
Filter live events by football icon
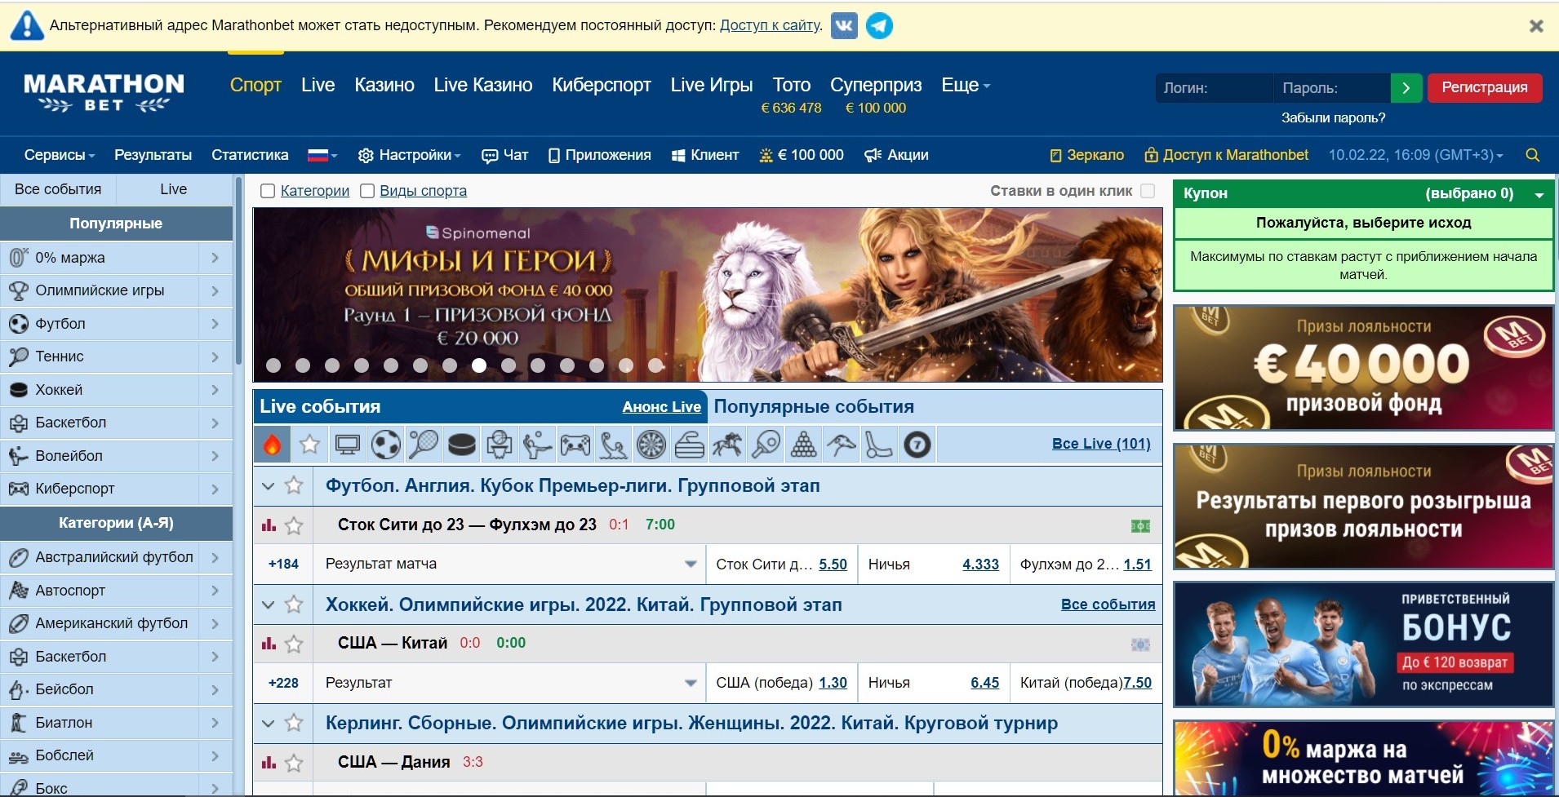tap(385, 445)
